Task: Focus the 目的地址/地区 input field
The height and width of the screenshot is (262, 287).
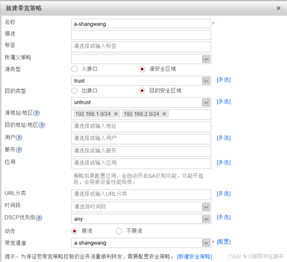Action: pyautogui.click(x=141, y=127)
